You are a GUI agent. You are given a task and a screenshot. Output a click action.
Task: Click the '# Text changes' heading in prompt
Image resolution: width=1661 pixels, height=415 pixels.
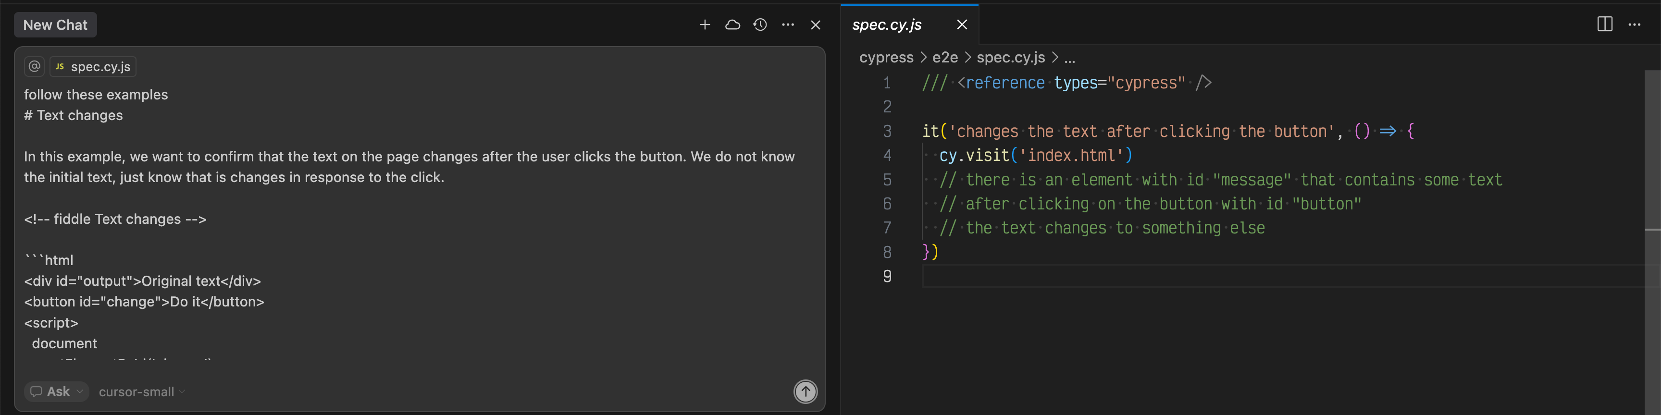tap(74, 115)
